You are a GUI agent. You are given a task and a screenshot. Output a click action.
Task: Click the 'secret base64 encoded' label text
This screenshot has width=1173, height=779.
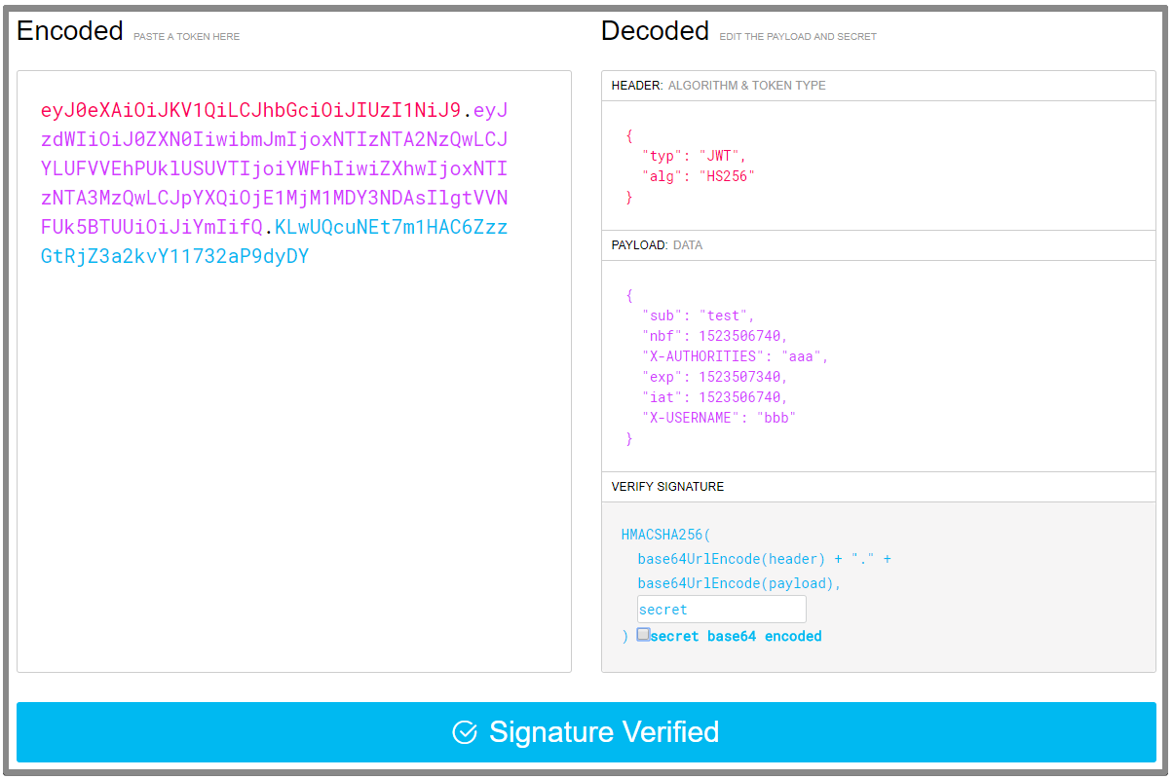(x=736, y=636)
